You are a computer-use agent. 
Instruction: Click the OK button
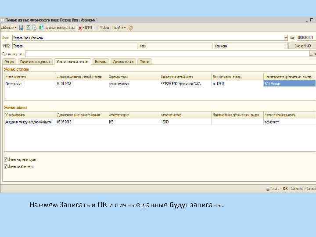click(x=285, y=189)
